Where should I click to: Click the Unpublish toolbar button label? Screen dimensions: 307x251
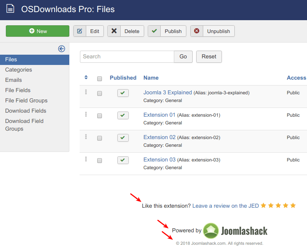point(219,31)
